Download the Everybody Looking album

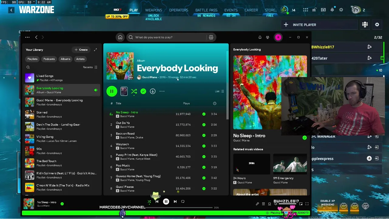(x=153, y=91)
